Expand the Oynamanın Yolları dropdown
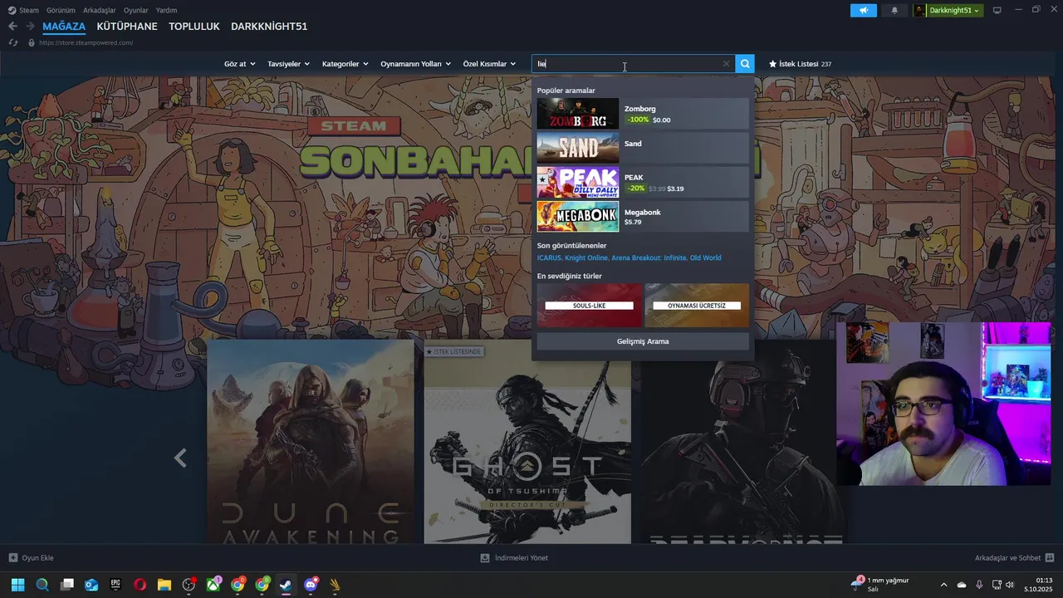This screenshot has height=598, width=1063. 416,64
